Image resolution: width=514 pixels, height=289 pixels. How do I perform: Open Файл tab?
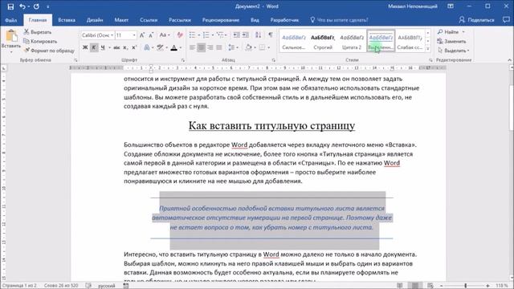[10, 20]
